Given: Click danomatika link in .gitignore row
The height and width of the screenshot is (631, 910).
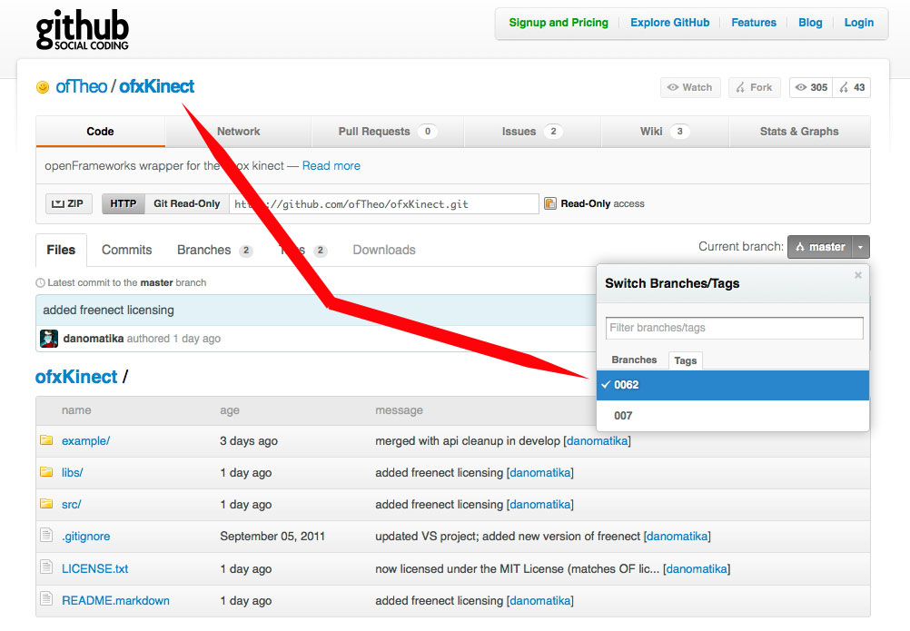Looking at the screenshot, I should tap(678, 537).
